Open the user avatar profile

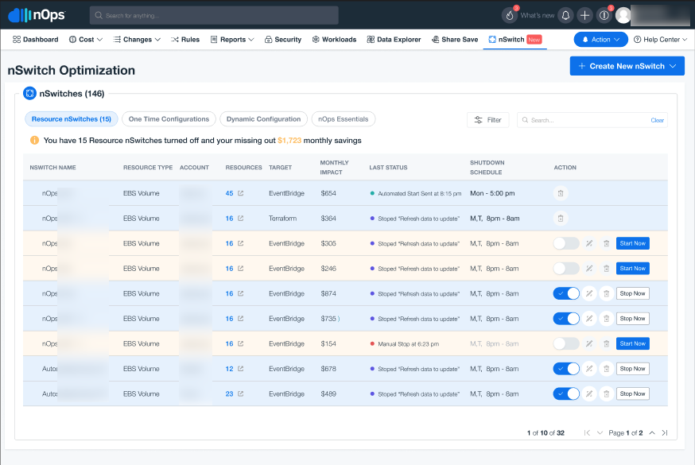(x=623, y=16)
